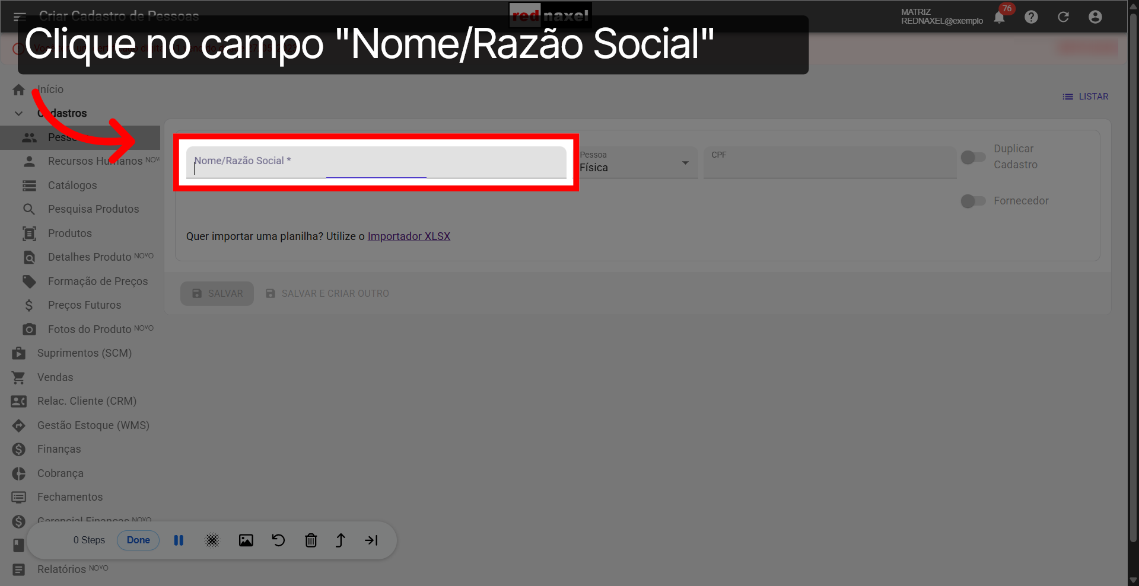Open Relac. Cliente (CRM) menu item
The width and height of the screenshot is (1139, 586).
coord(87,401)
